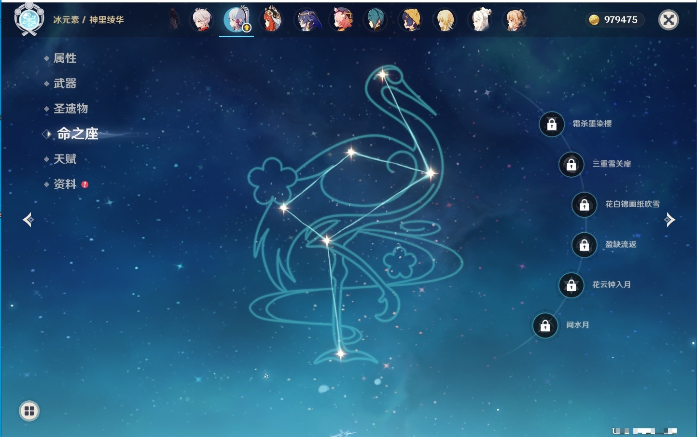
Task: Click the lock icon for 花云钟入月
Action: 572,285
